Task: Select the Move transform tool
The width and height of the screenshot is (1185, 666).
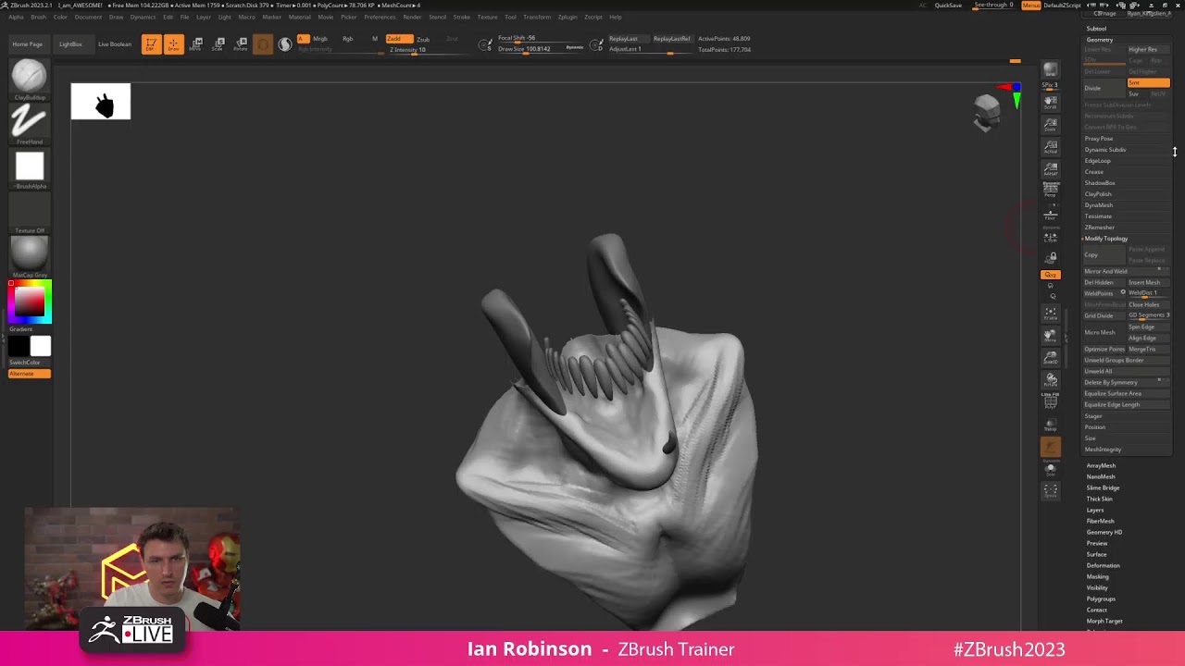Action: 196,44
